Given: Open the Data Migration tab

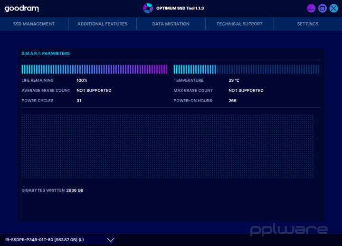Looking at the screenshot, I should point(171,24).
